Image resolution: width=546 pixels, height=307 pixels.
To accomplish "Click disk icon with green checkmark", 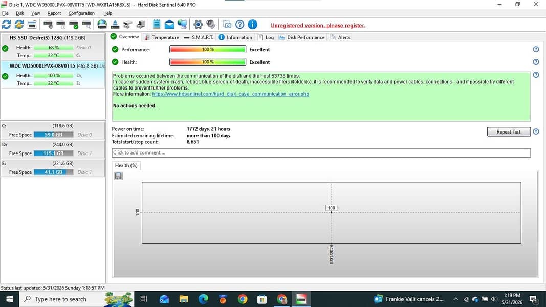I will 74,25.
